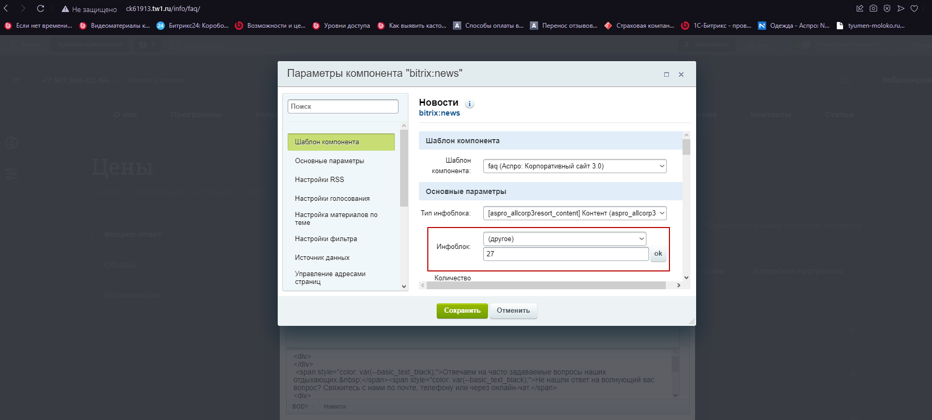The image size is (932, 420).
Task: Maximize the component parameters dialog
Action: pos(666,75)
